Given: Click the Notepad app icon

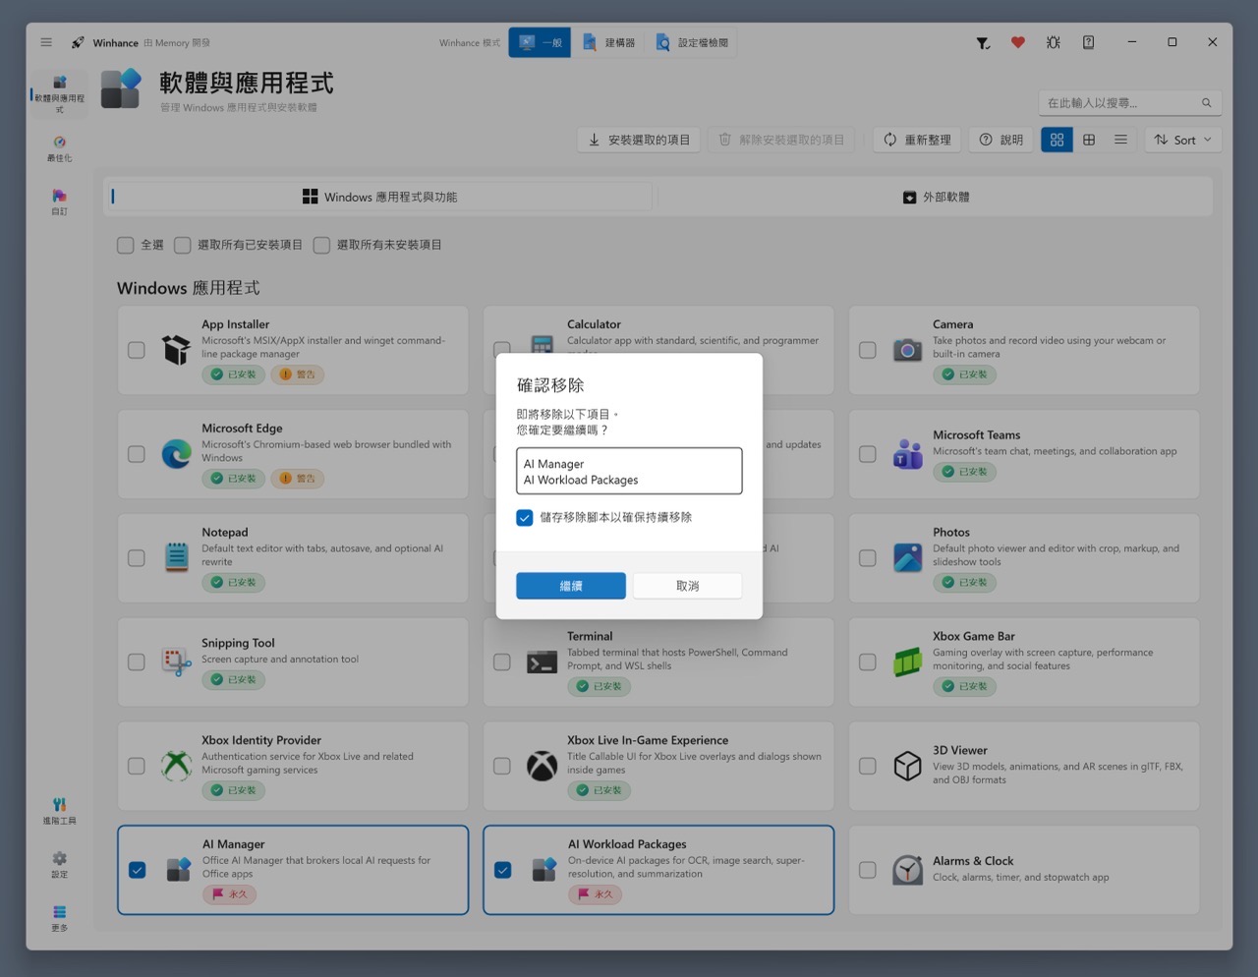Looking at the screenshot, I should coord(177,557).
